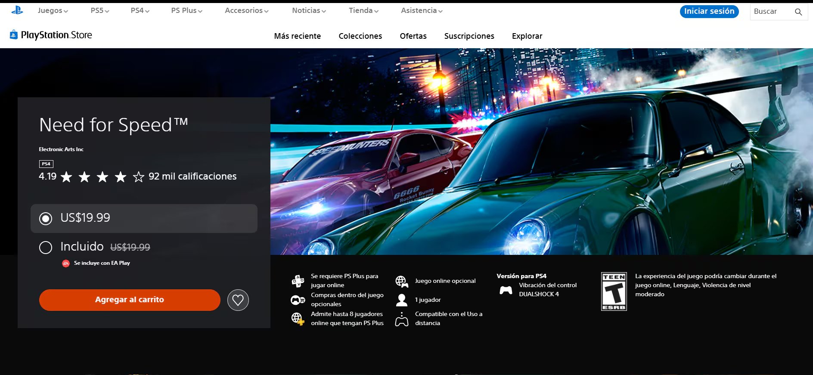The height and width of the screenshot is (375, 813).
Task: Click the EA Play logo icon
Action: coord(66,263)
